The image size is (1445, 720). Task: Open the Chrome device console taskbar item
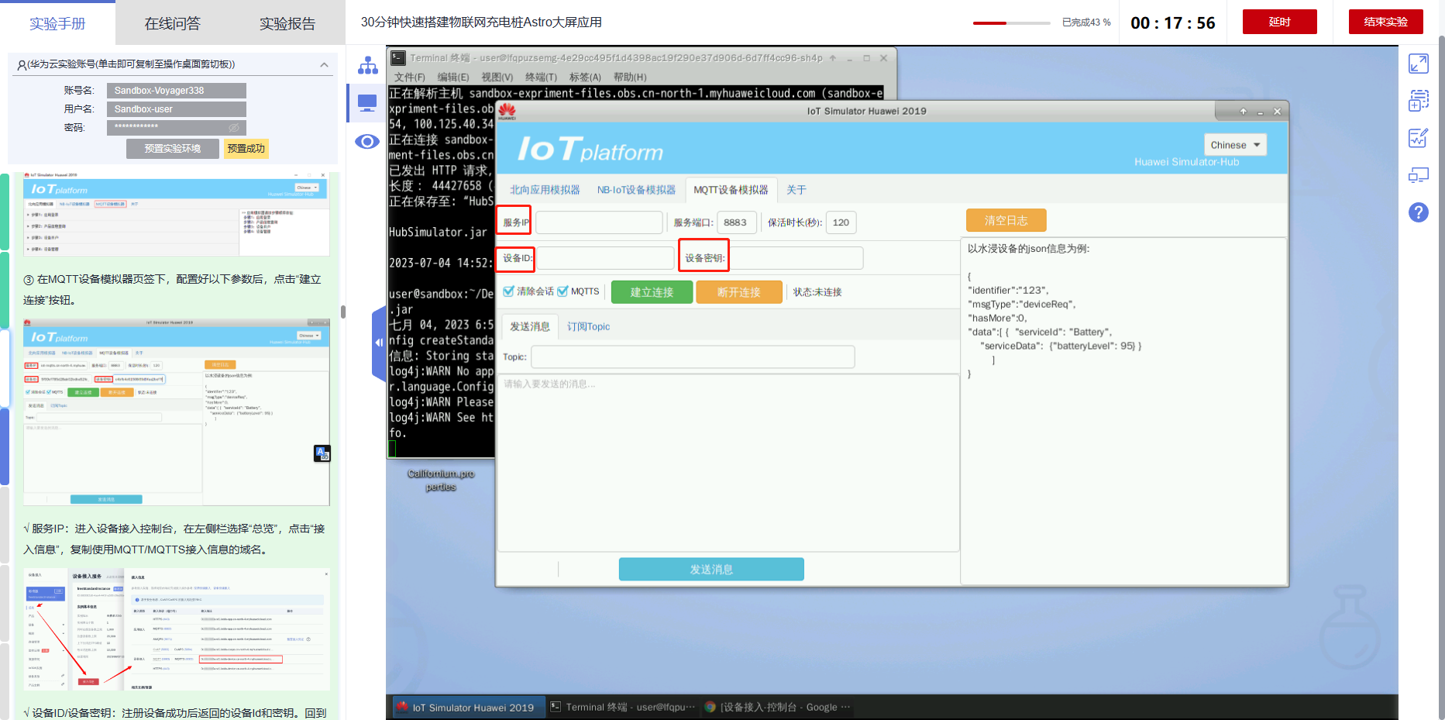[x=778, y=708]
